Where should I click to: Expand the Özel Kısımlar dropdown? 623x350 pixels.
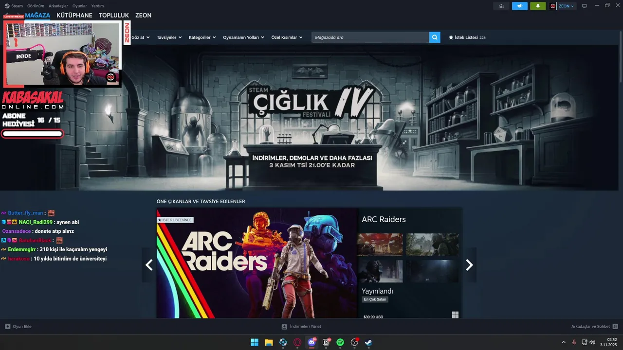[x=287, y=37]
